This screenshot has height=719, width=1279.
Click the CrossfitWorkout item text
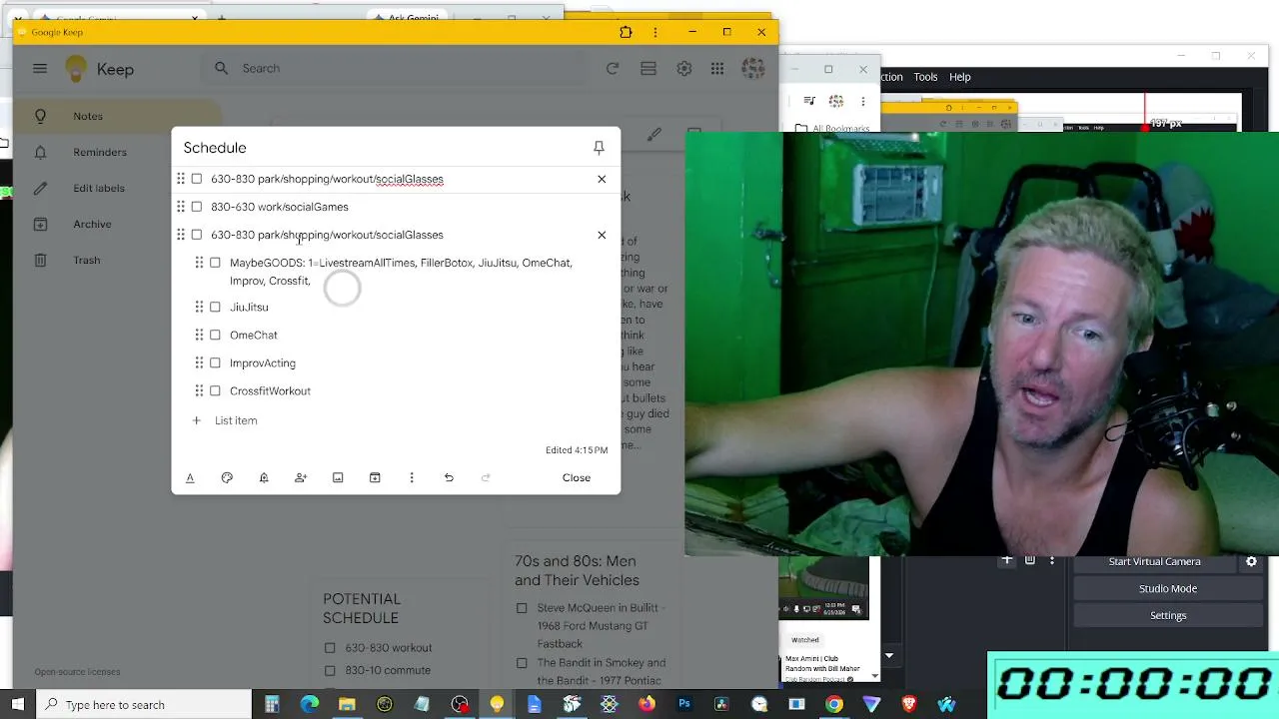(x=270, y=391)
